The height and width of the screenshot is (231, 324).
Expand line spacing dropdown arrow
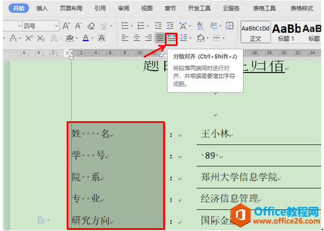click(x=190, y=38)
